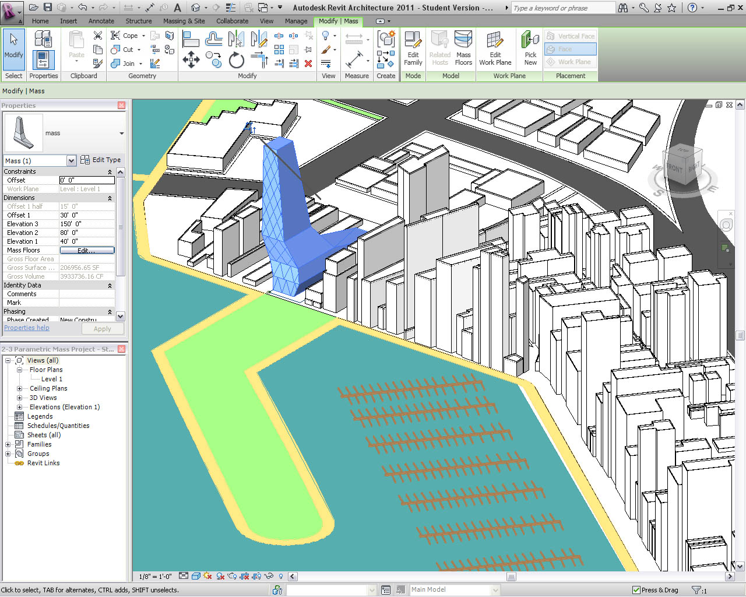The width and height of the screenshot is (746, 597).
Task: Click the Elevation 3 value field
Action: (87, 224)
